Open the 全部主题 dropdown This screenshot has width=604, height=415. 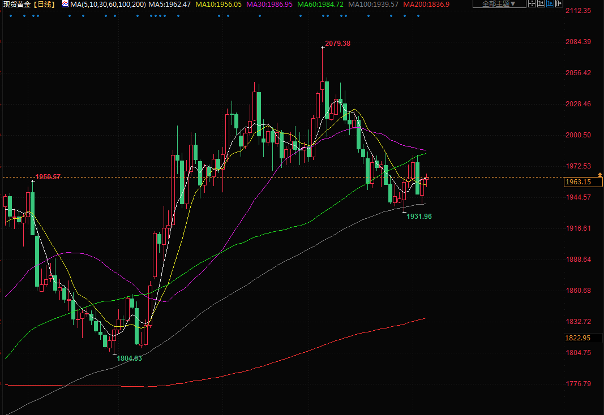(499, 4)
